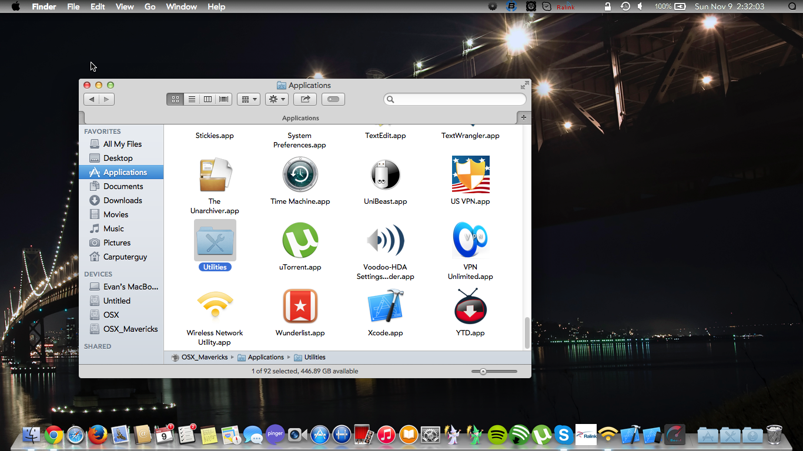
Task: Select uTorrent.app icon in Finder window
Action: (300, 240)
